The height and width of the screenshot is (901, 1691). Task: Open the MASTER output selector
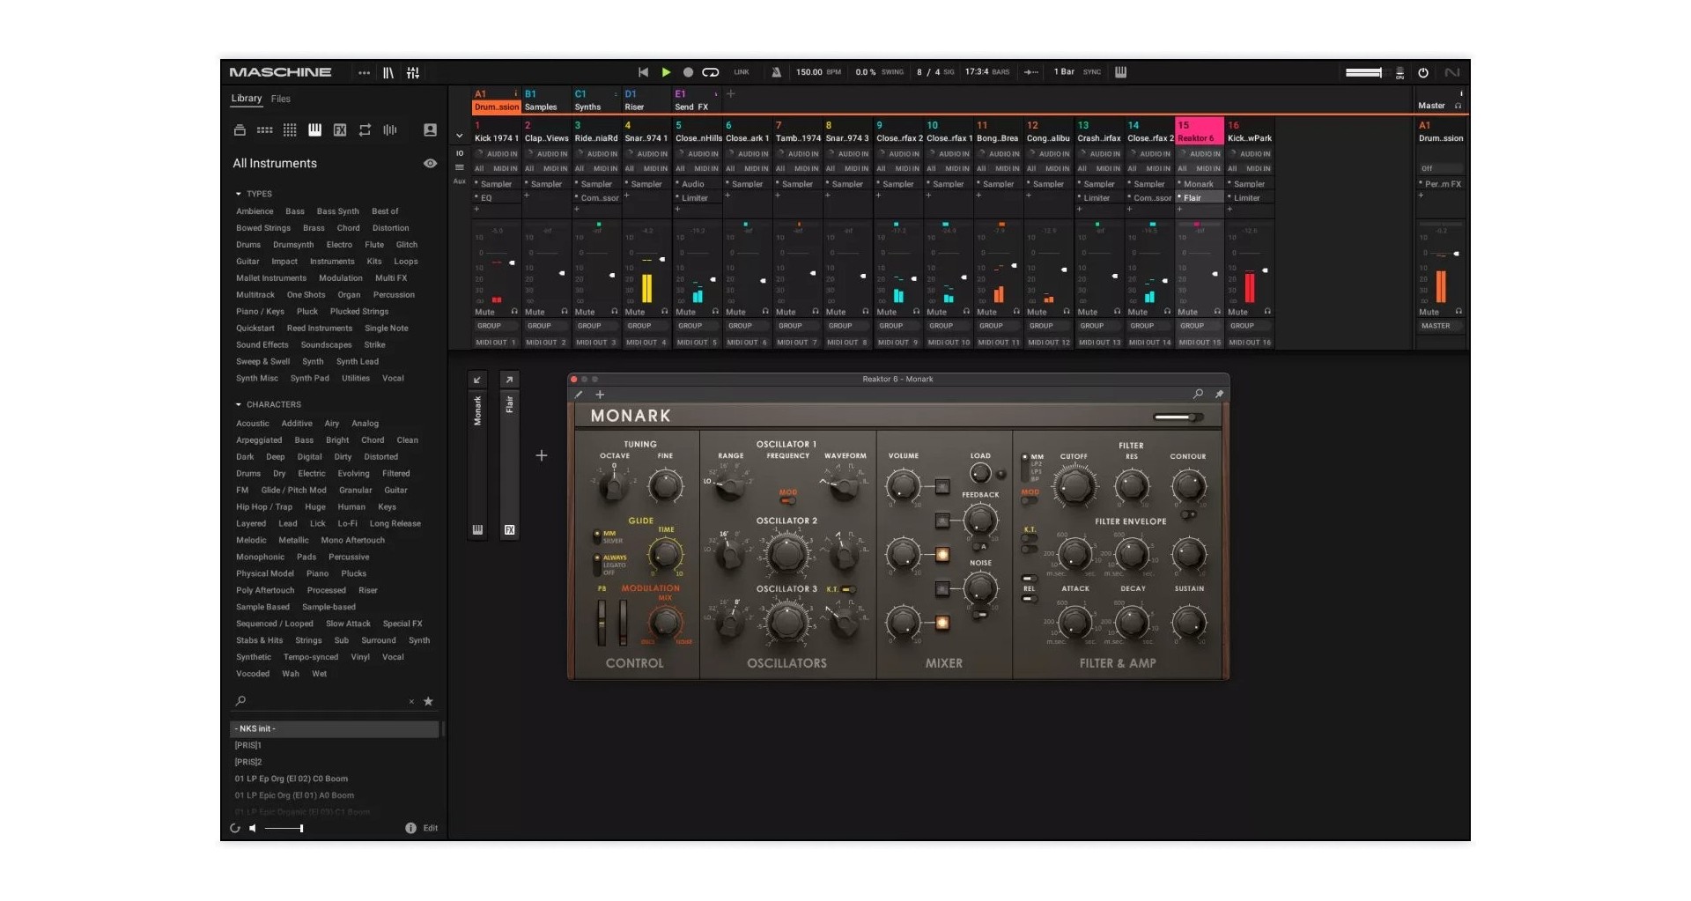1440,326
